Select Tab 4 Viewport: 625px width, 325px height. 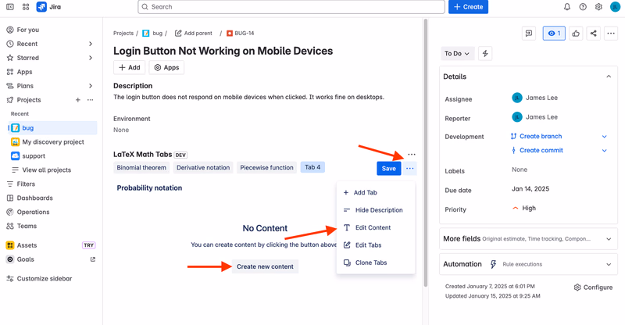point(312,167)
